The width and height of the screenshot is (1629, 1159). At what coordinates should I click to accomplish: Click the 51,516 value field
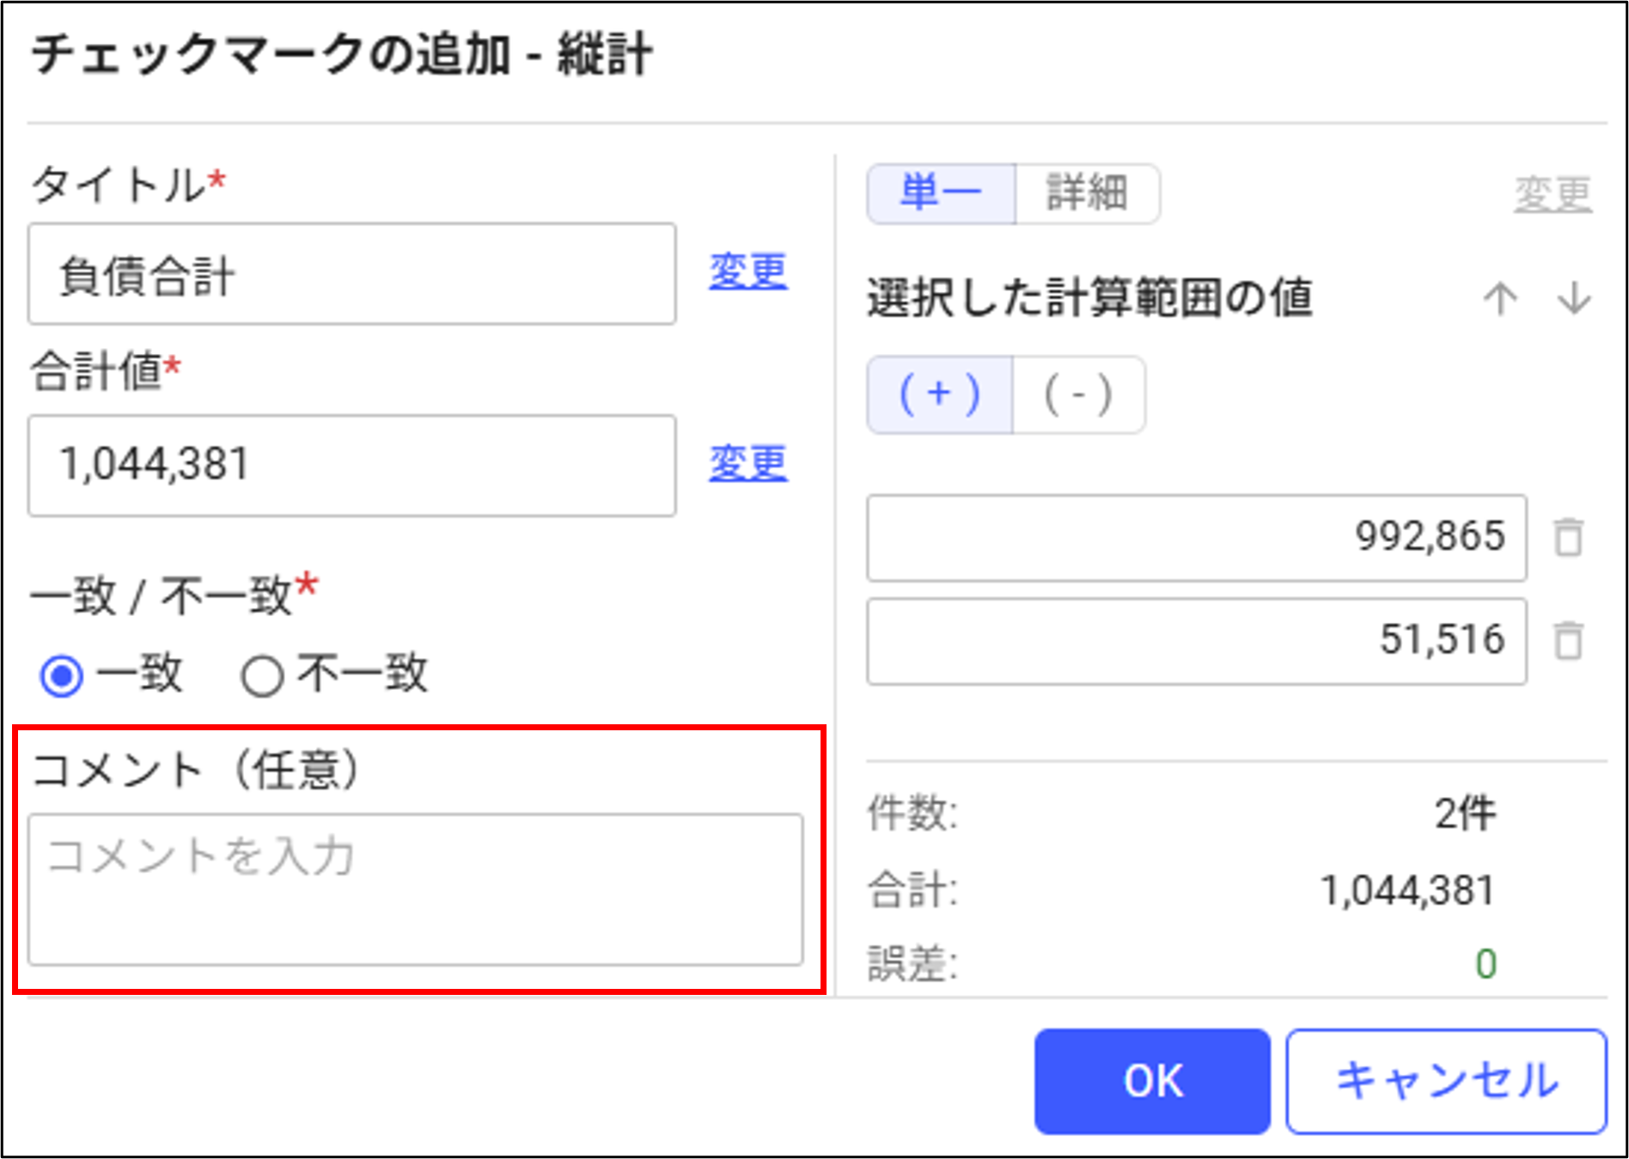(x=1197, y=641)
